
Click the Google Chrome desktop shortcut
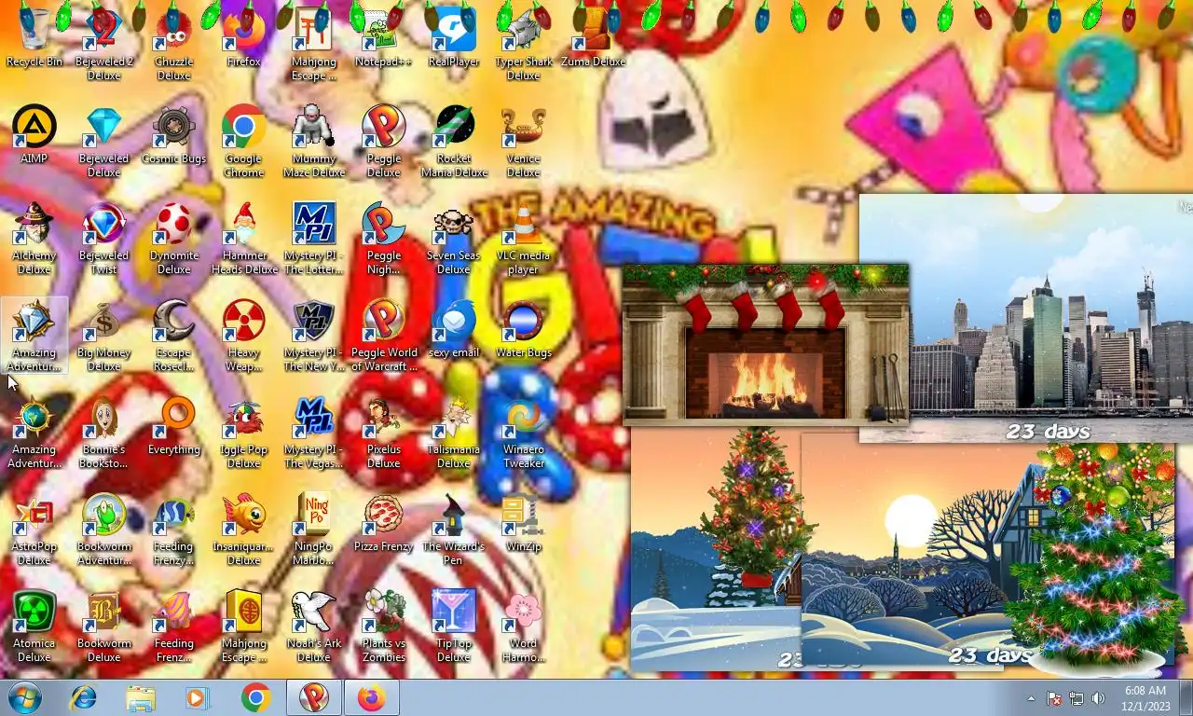[x=244, y=142]
